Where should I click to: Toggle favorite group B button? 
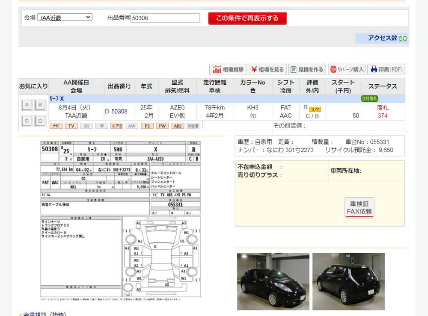pyautogui.click(x=40, y=105)
